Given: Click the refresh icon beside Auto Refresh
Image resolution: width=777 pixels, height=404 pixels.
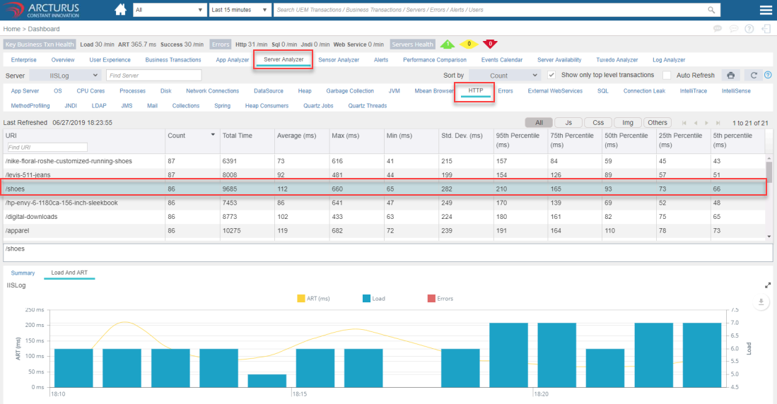Looking at the screenshot, I should 754,75.
